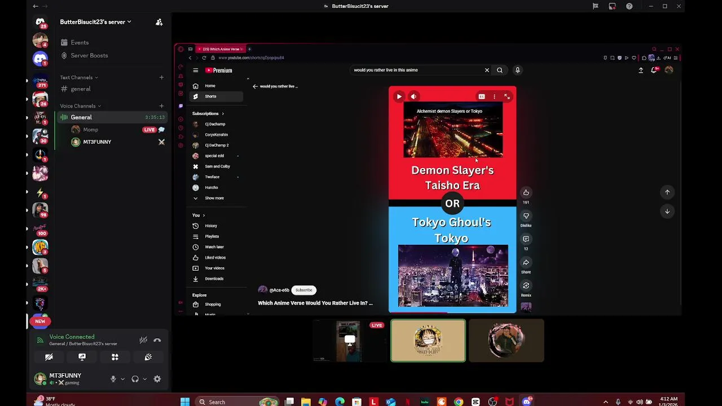Click the share your screen button
The height and width of the screenshot is (406, 722).
pos(82,357)
